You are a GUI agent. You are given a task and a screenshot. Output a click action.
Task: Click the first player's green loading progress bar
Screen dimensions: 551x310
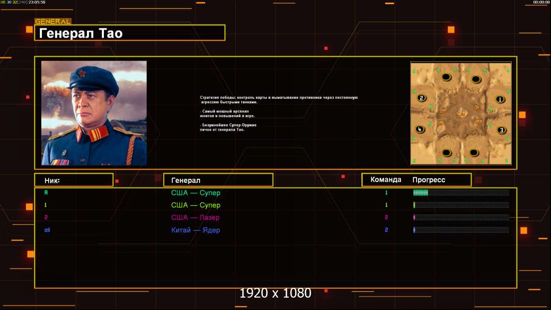tap(461, 192)
